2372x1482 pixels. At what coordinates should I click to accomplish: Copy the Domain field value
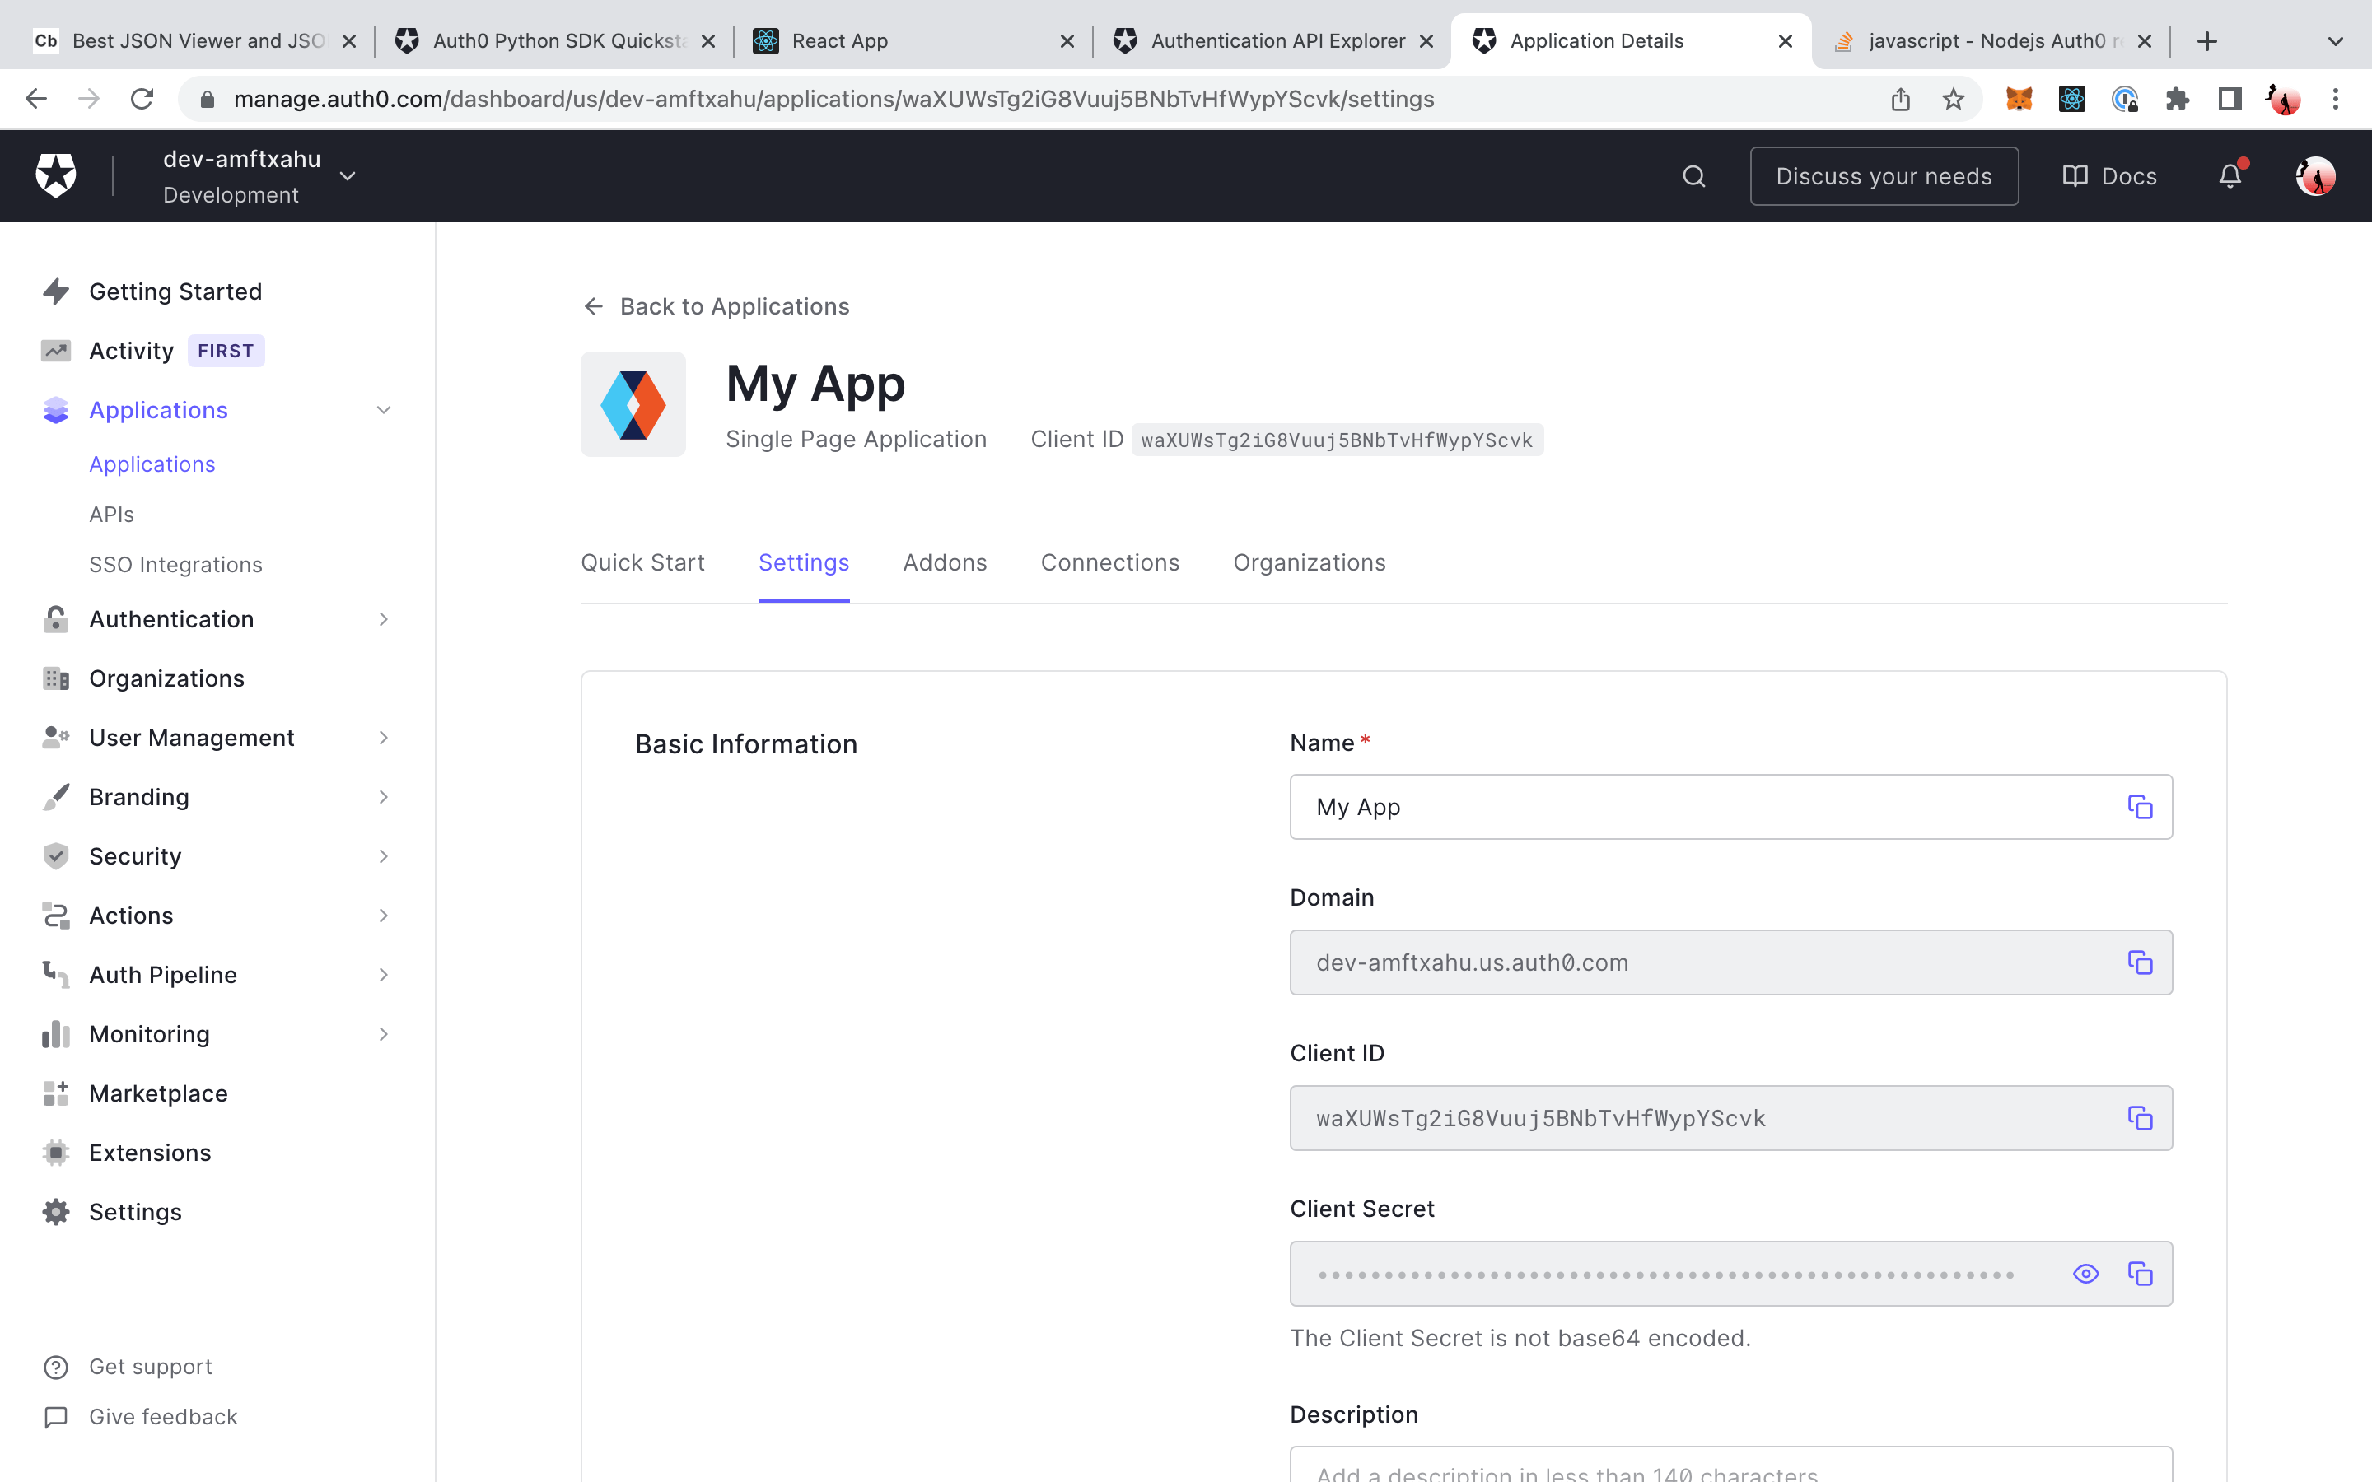pos(2140,962)
